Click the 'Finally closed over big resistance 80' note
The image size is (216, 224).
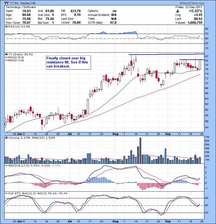click(x=68, y=62)
